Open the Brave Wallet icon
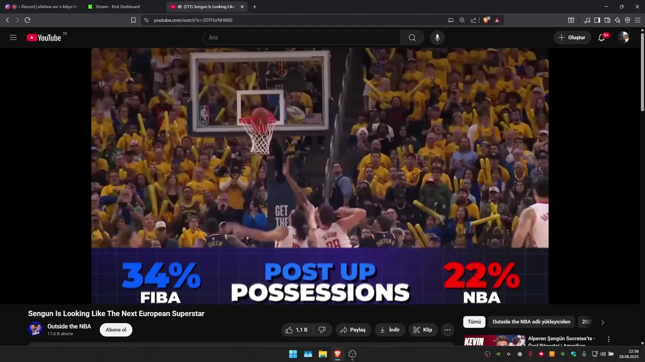Viewport: 645px width, 362px height. point(607,20)
